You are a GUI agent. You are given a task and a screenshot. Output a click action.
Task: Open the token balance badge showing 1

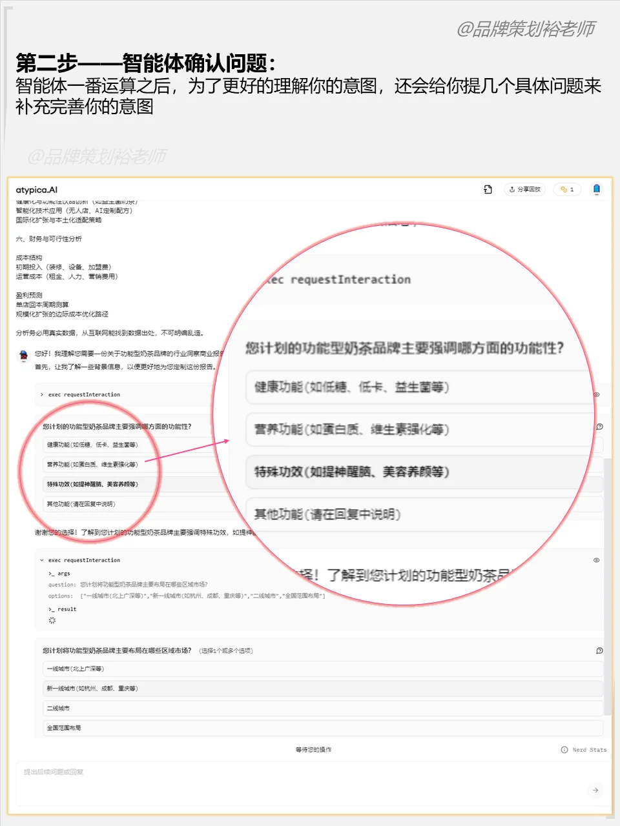pos(566,189)
